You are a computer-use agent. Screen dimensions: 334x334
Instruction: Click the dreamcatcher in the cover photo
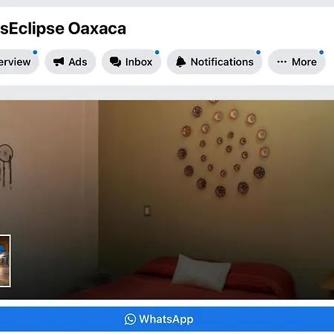[x=6, y=166]
